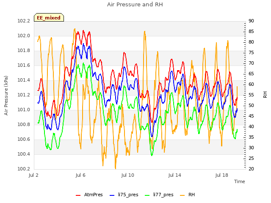Click the Jul 18 tick label

(x=222, y=176)
